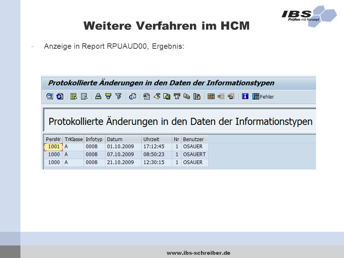
Task: Click the Uhrzeit column header
Action: point(157,139)
